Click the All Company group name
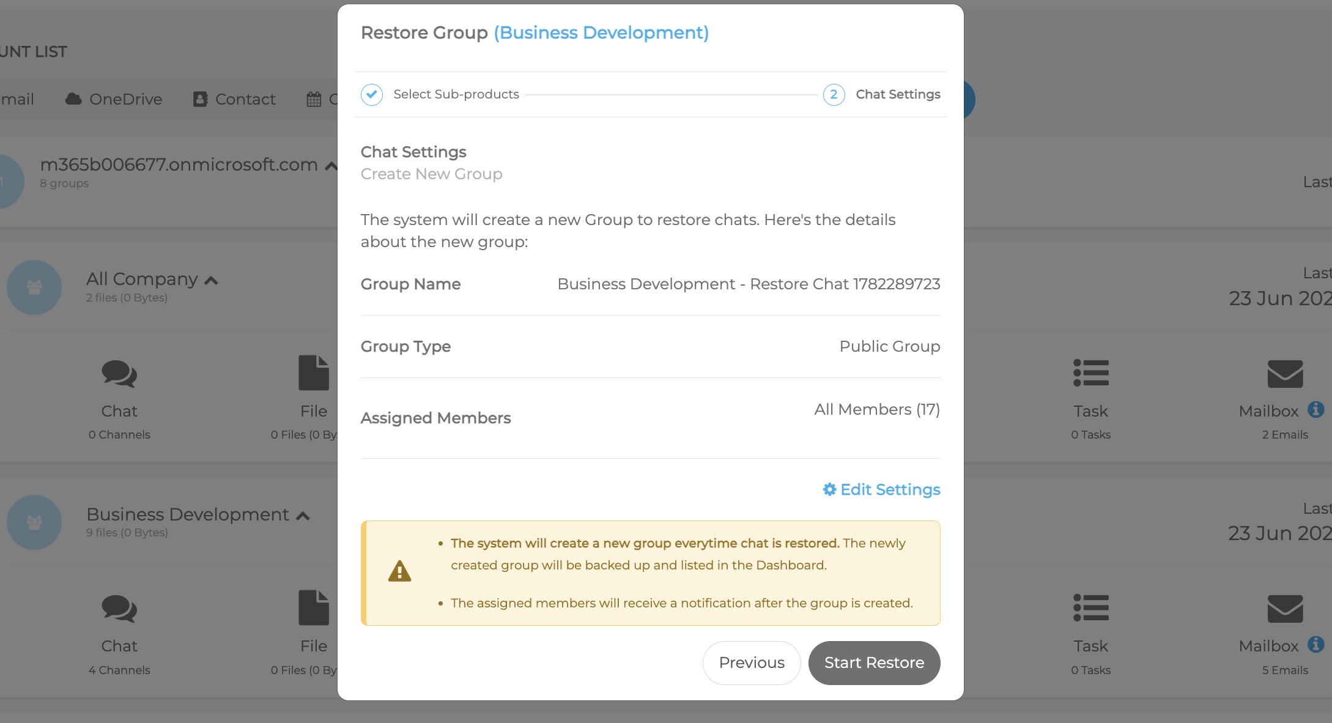Screen dimensions: 1332x723 [x=142, y=279]
